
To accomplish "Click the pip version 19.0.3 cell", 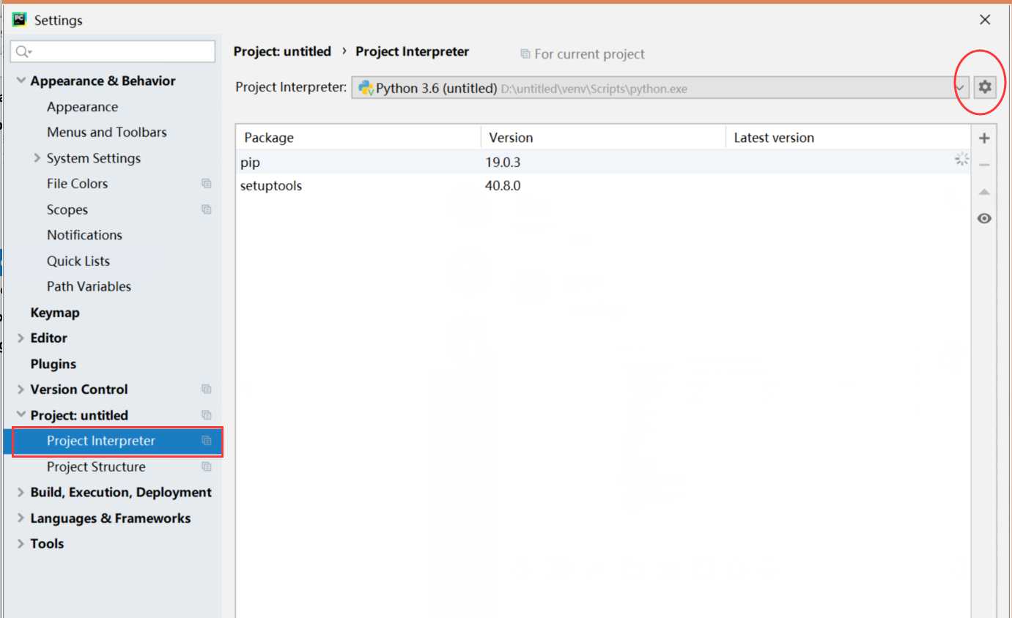I will pyautogui.click(x=503, y=162).
